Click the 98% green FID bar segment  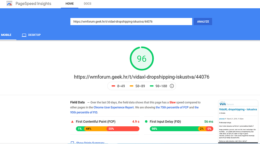point(174,129)
